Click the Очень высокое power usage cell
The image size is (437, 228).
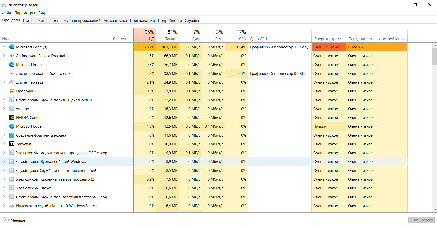click(329, 47)
